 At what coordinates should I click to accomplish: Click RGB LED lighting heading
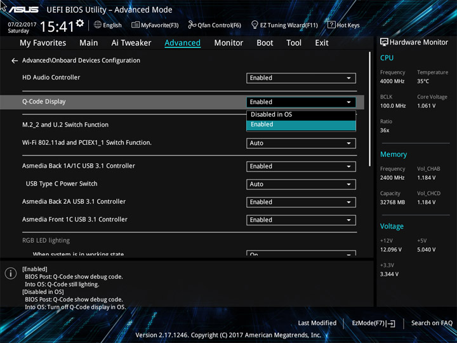[46, 241]
